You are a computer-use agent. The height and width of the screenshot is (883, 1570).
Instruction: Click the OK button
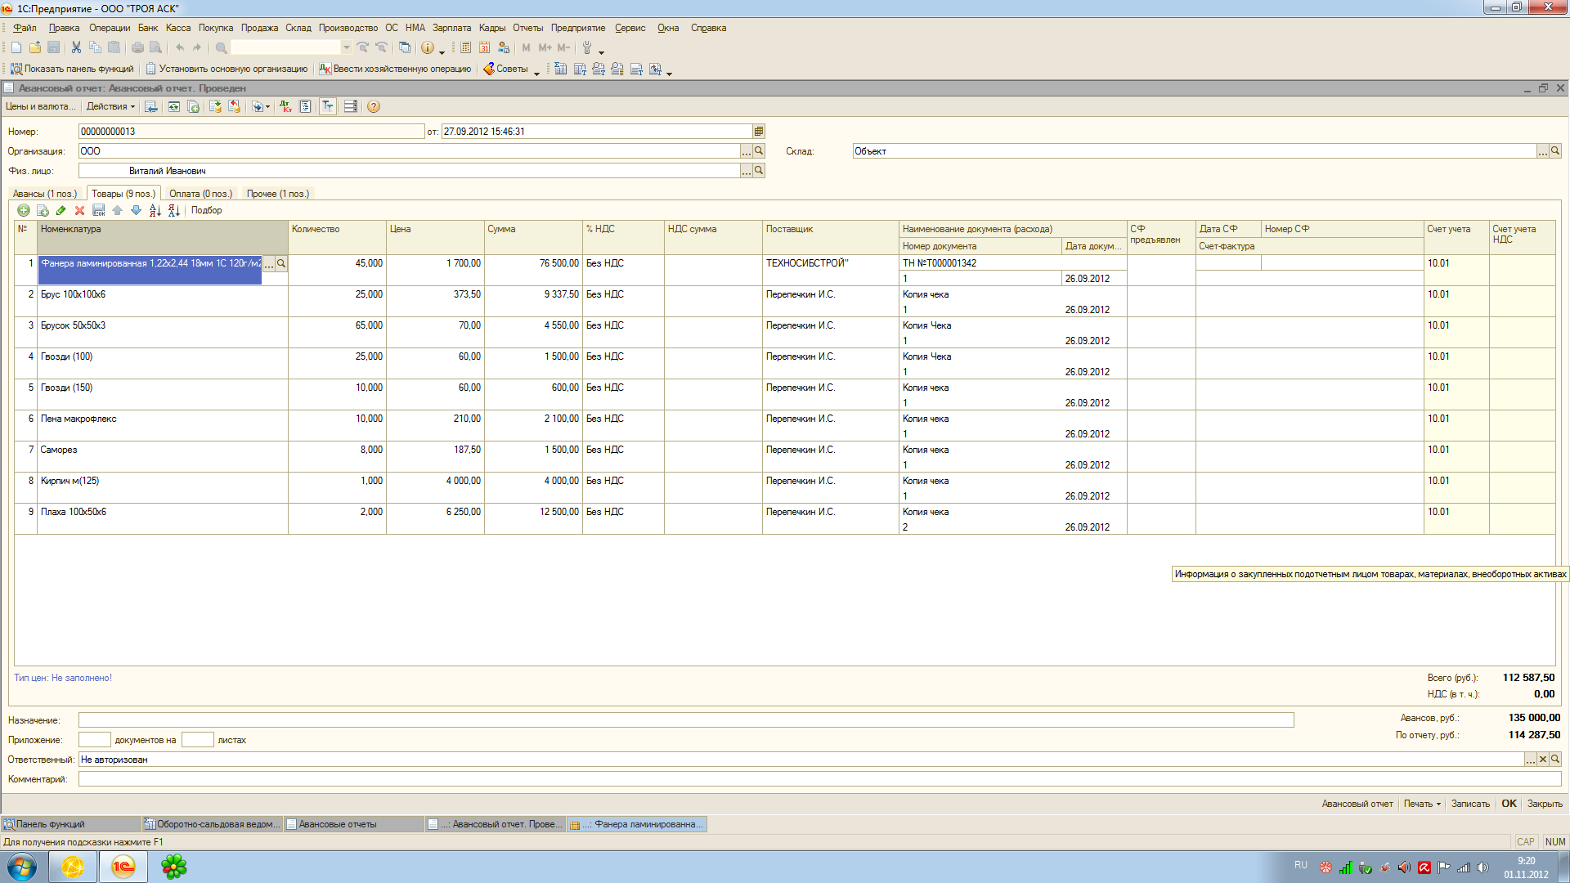coord(1509,805)
